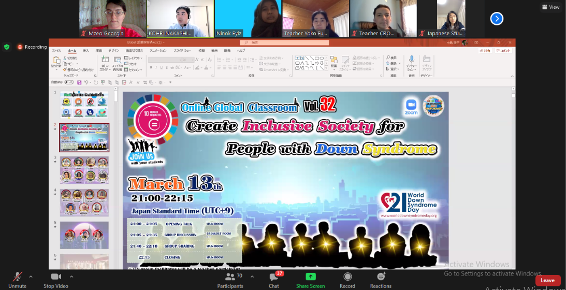Open Shape Fill (図形の塗りつぶし) dropdown
Screen dimensions: 566x290
pos(366,58)
